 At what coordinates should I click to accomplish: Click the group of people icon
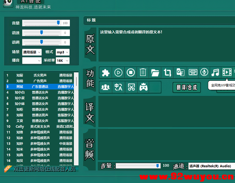point(105,87)
